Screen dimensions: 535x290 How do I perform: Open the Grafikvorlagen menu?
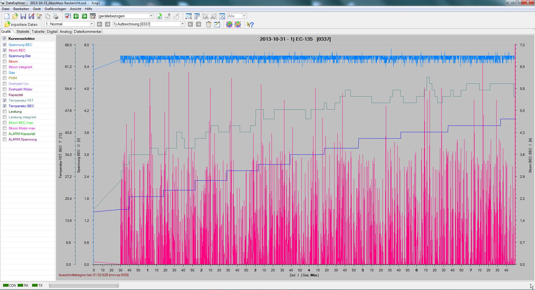[55, 9]
